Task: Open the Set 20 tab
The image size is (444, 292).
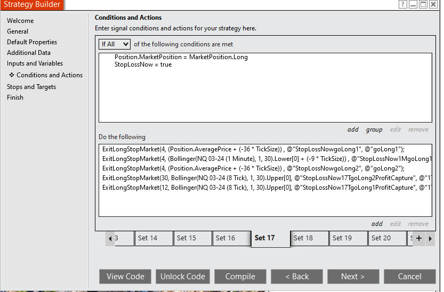Action: 387,238
